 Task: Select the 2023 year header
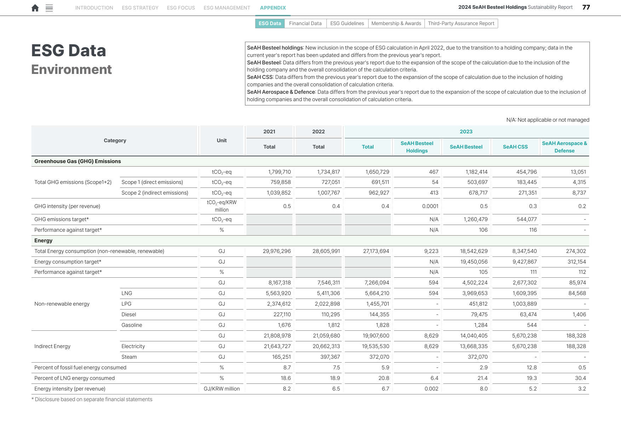(x=466, y=132)
